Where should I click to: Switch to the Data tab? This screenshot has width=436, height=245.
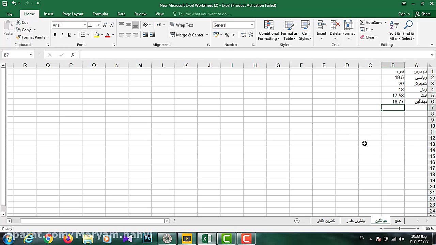121,14
